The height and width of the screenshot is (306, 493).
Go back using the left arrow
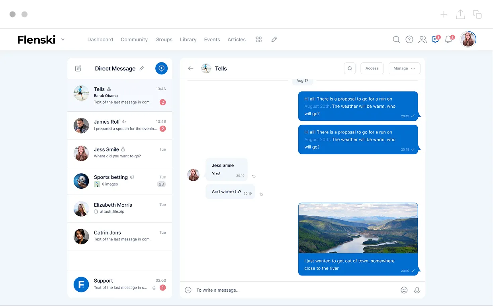[191, 68]
